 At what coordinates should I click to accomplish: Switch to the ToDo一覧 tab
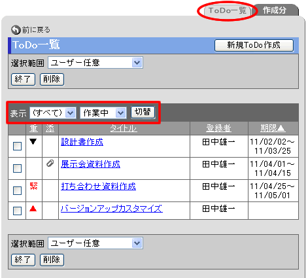228,10
